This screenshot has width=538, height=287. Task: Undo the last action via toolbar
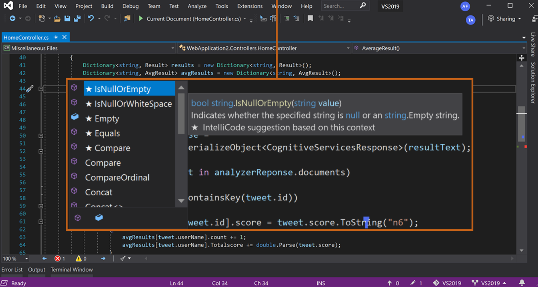pyautogui.click(x=91, y=18)
